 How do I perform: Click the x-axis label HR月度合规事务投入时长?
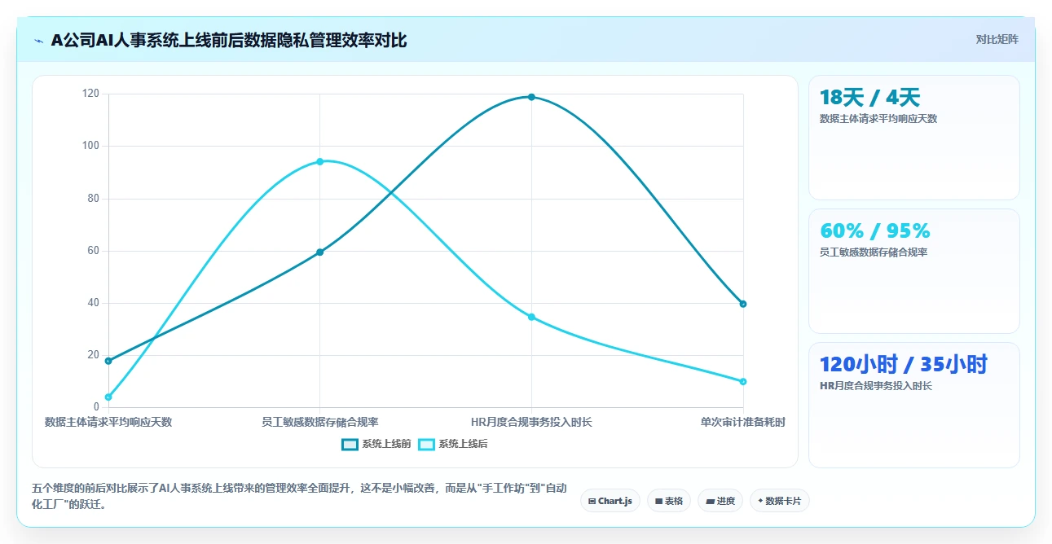[531, 422]
